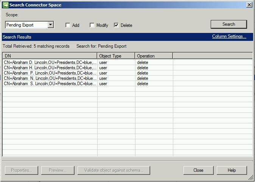Click the Total Retrieved matching records text

[x=36, y=46]
